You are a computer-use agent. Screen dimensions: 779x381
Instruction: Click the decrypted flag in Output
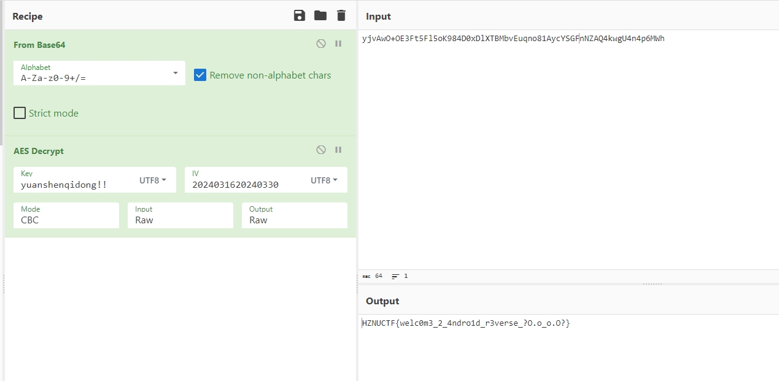click(x=466, y=323)
